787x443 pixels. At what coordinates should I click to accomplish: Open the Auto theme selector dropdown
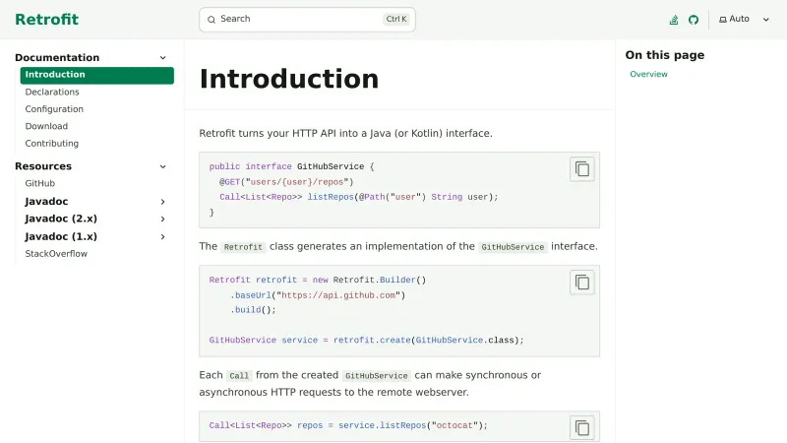[744, 20]
